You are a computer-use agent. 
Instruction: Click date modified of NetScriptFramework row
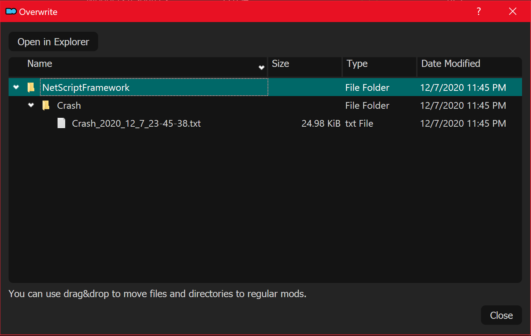463,87
